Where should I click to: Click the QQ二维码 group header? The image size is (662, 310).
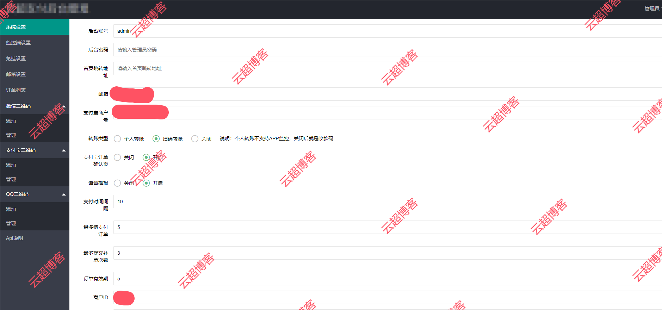[35, 194]
